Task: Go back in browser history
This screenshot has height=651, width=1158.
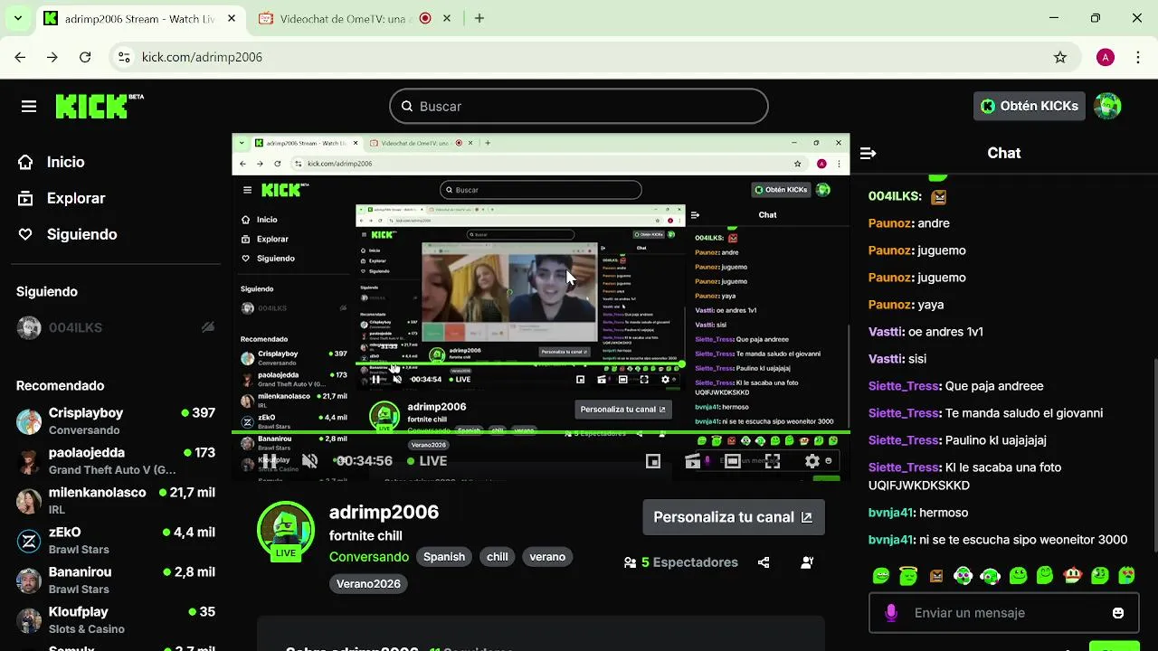Action: pos(20,57)
